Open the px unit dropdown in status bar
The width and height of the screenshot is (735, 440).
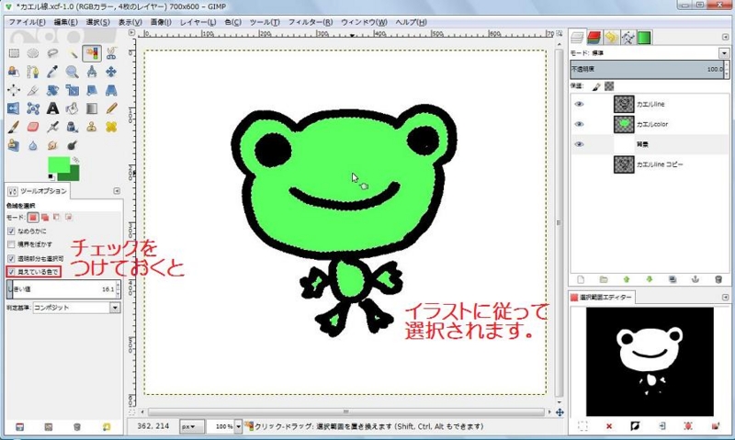click(191, 426)
